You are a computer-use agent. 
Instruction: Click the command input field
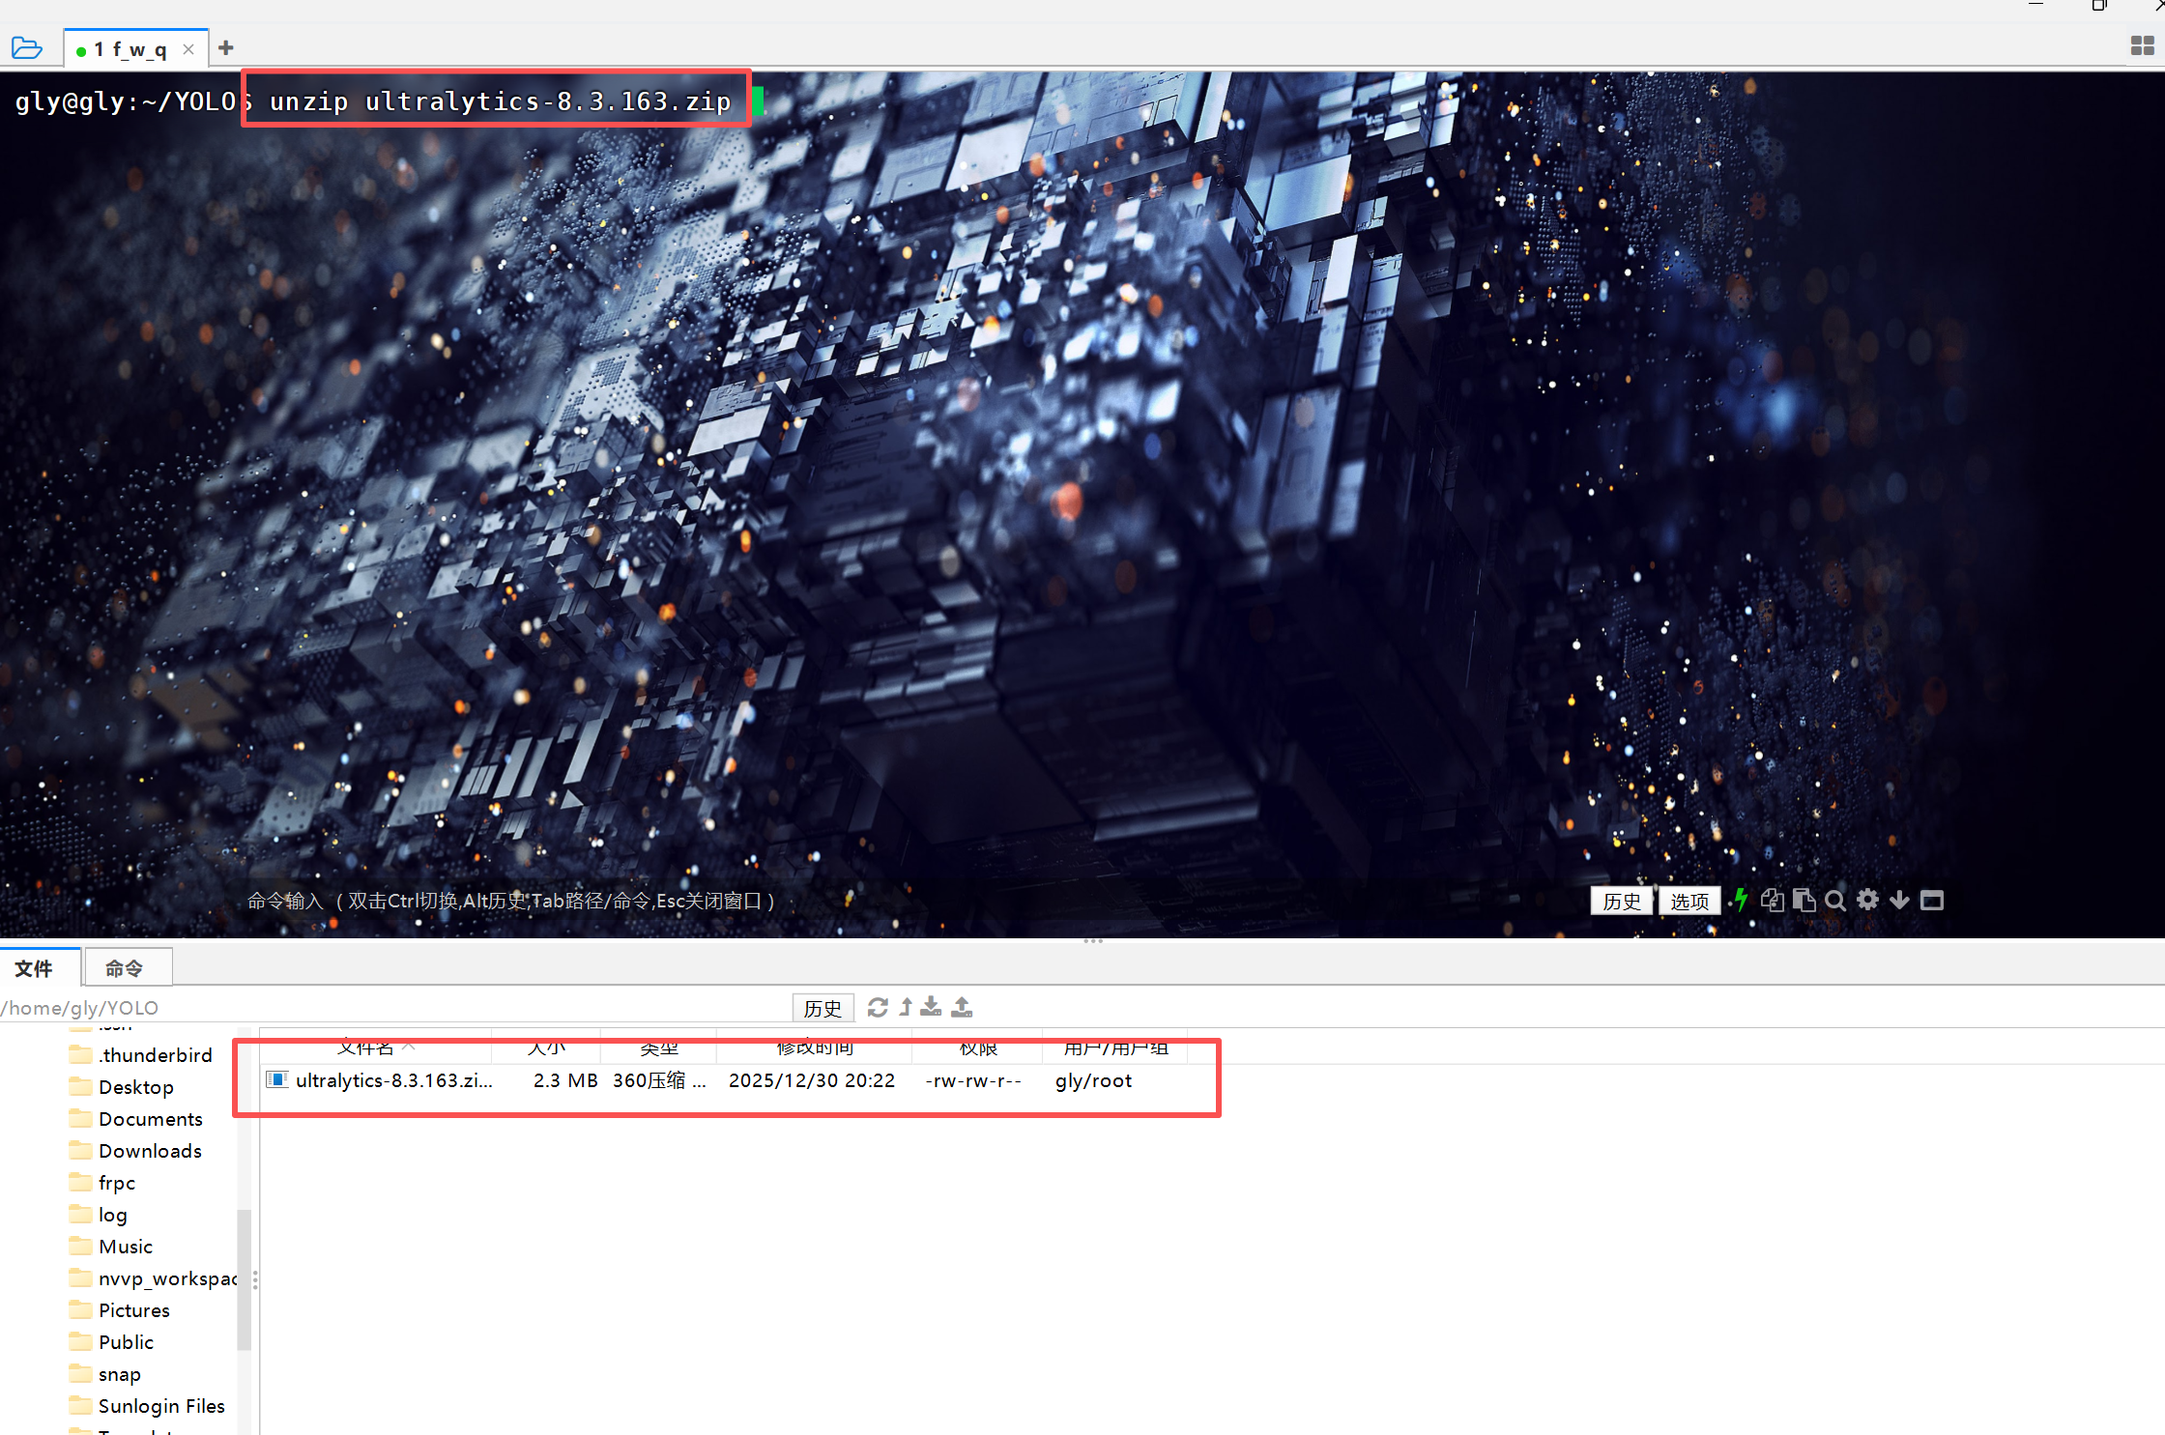click(x=677, y=900)
